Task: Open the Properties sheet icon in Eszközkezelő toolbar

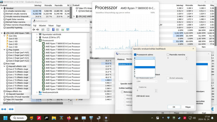Action: 48,30
